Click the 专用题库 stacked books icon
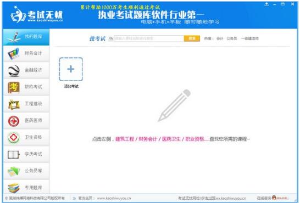Image resolution: width=300 pixels, height=203 pixels. 14,188
